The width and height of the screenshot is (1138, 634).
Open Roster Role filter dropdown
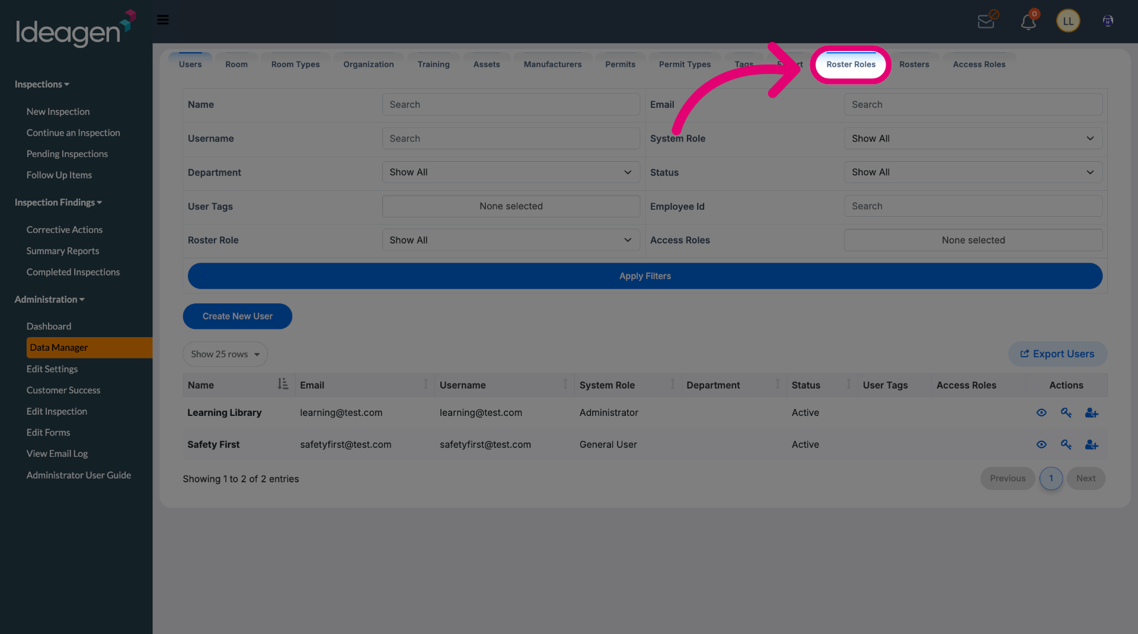pos(511,240)
